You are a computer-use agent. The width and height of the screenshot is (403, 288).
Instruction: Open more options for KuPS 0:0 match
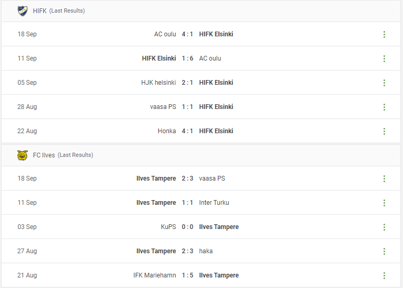[384, 227]
